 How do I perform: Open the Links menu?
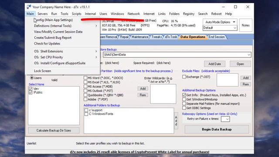[x=162, y=14]
